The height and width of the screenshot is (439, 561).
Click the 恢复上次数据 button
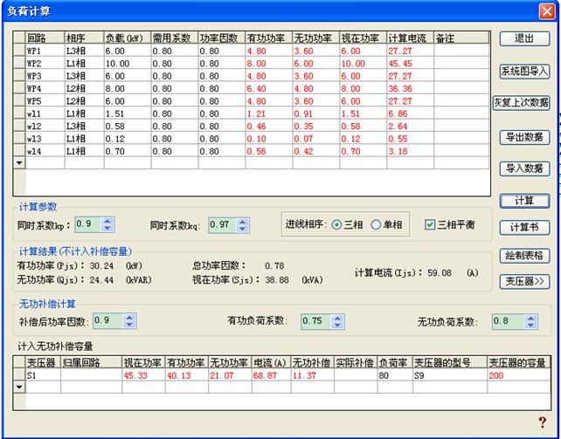[x=522, y=103]
